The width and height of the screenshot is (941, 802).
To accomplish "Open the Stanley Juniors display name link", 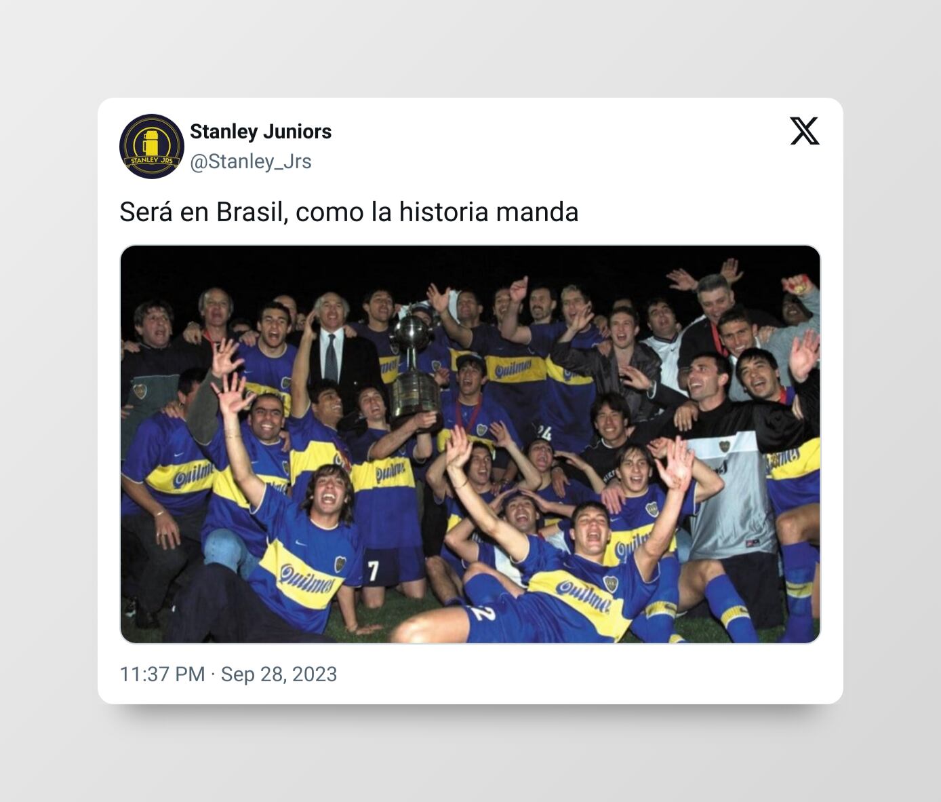I will click(x=260, y=132).
